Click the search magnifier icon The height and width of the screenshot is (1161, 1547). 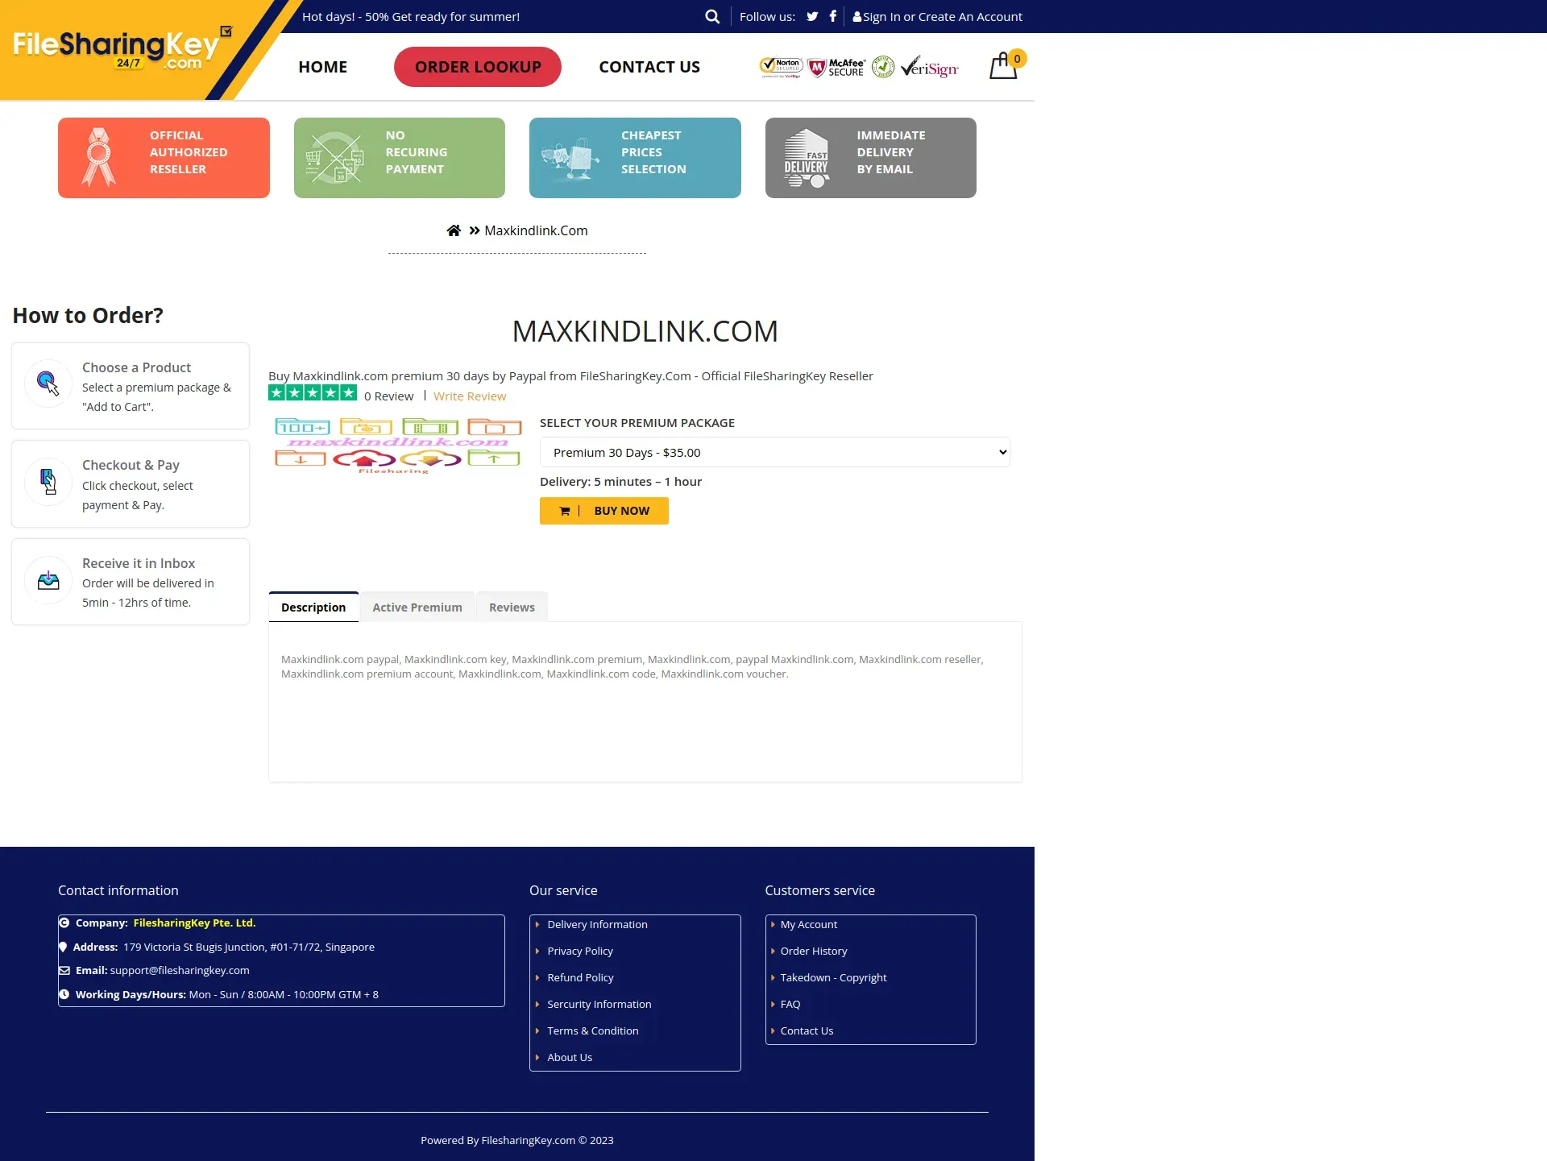[x=712, y=16]
